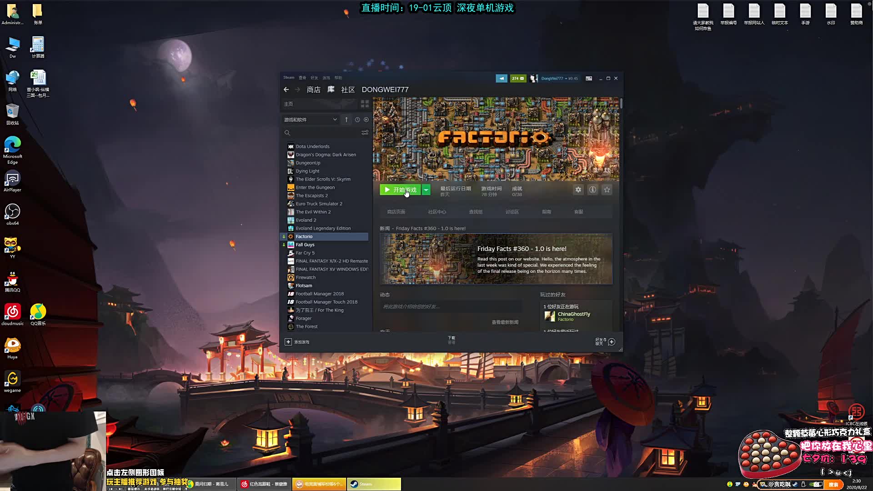The width and height of the screenshot is (873, 491).
Task: Show Factorio game info icon
Action: (x=592, y=190)
